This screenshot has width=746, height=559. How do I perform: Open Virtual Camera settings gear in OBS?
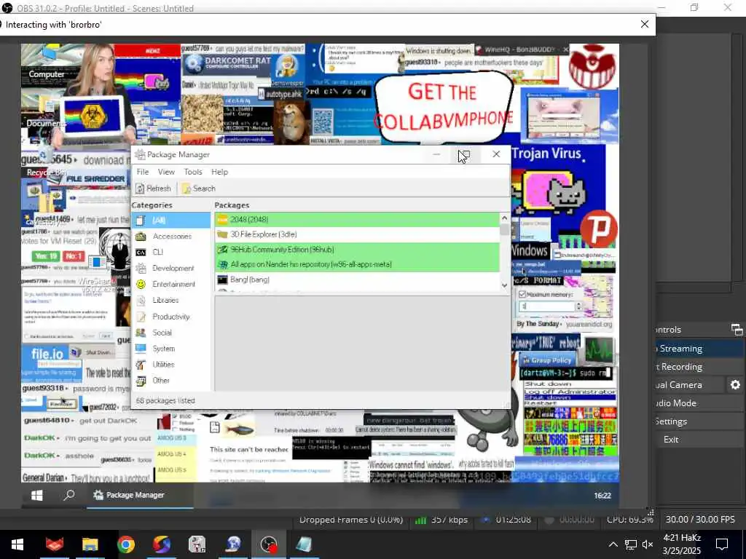735,385
